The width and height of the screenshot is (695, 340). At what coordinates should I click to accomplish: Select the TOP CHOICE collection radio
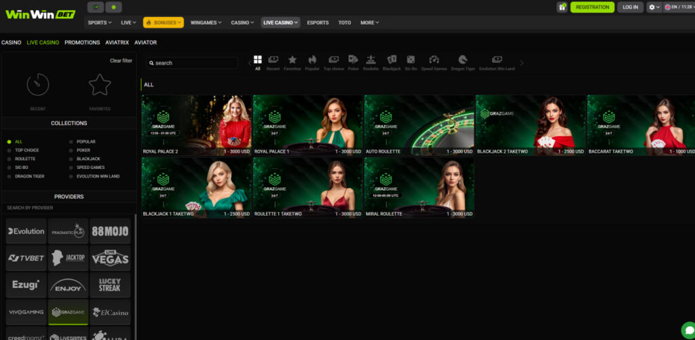point(9,150)
